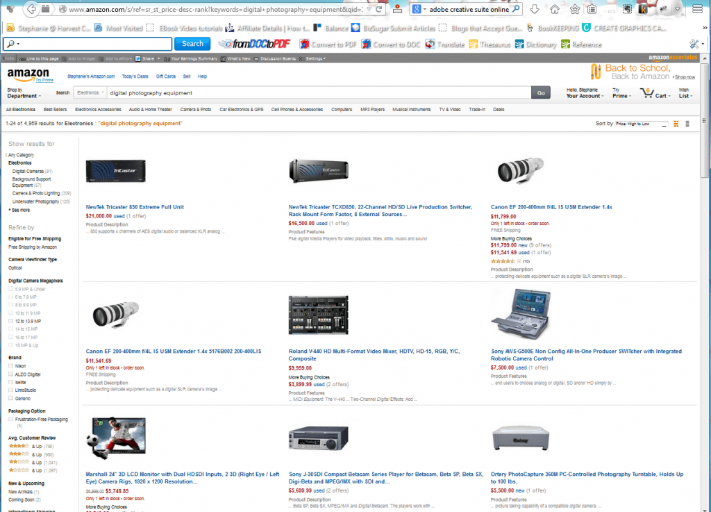Click the Go search button

click(540, 92)
